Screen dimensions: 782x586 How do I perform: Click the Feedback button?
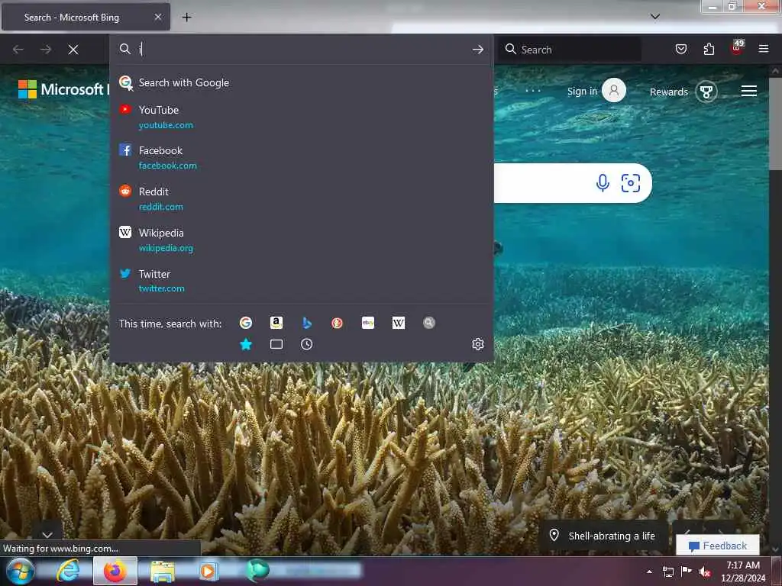(x=718, y=546)
